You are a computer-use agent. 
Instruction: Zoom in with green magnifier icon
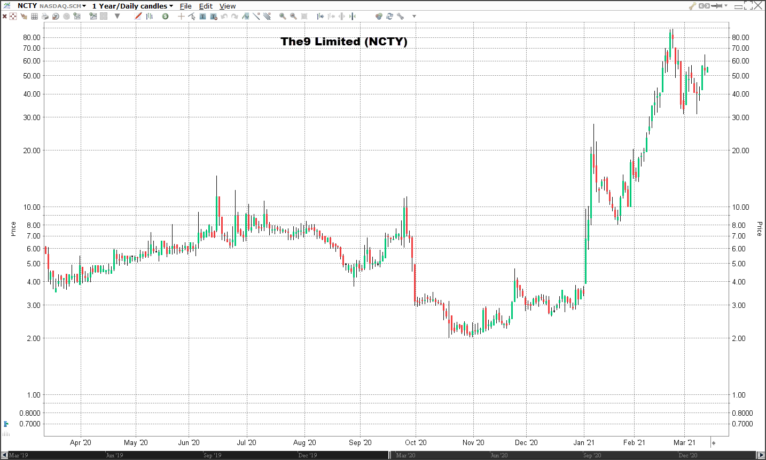(283, 17)
